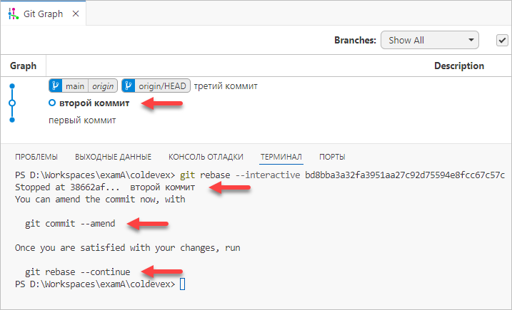Select the третий коммит commit row

(x=226, y=86)
